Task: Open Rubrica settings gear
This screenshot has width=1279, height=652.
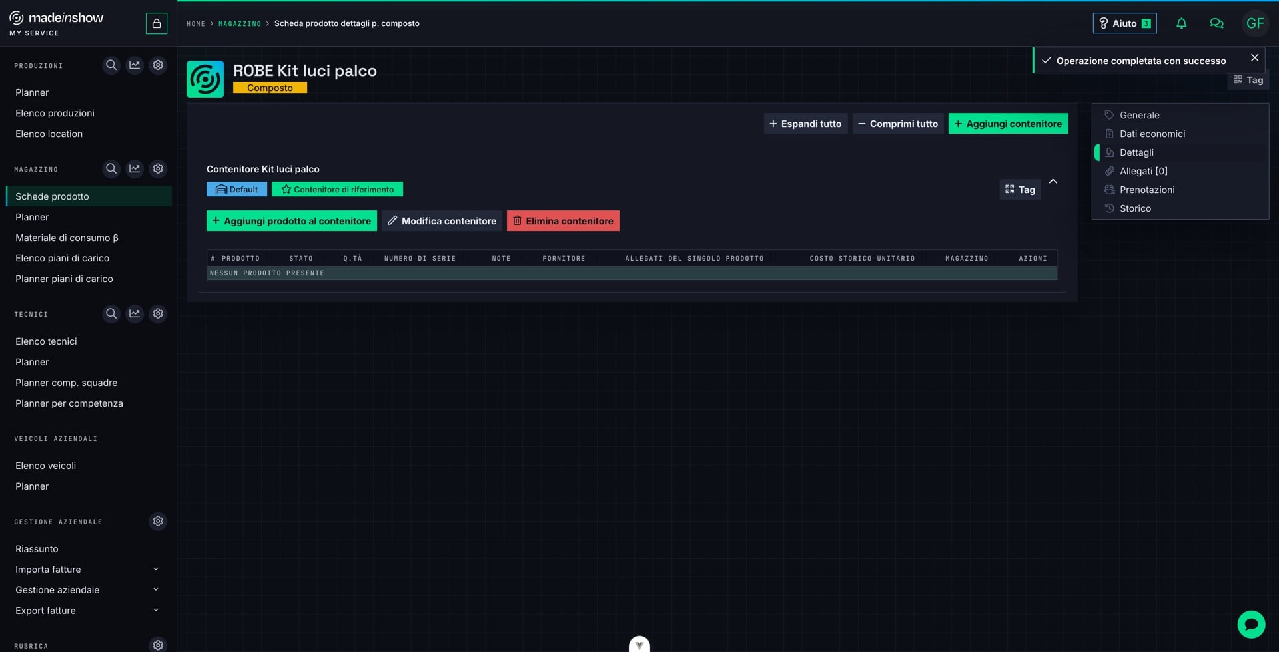Action: pyautogui.click(x=158, y=645)
